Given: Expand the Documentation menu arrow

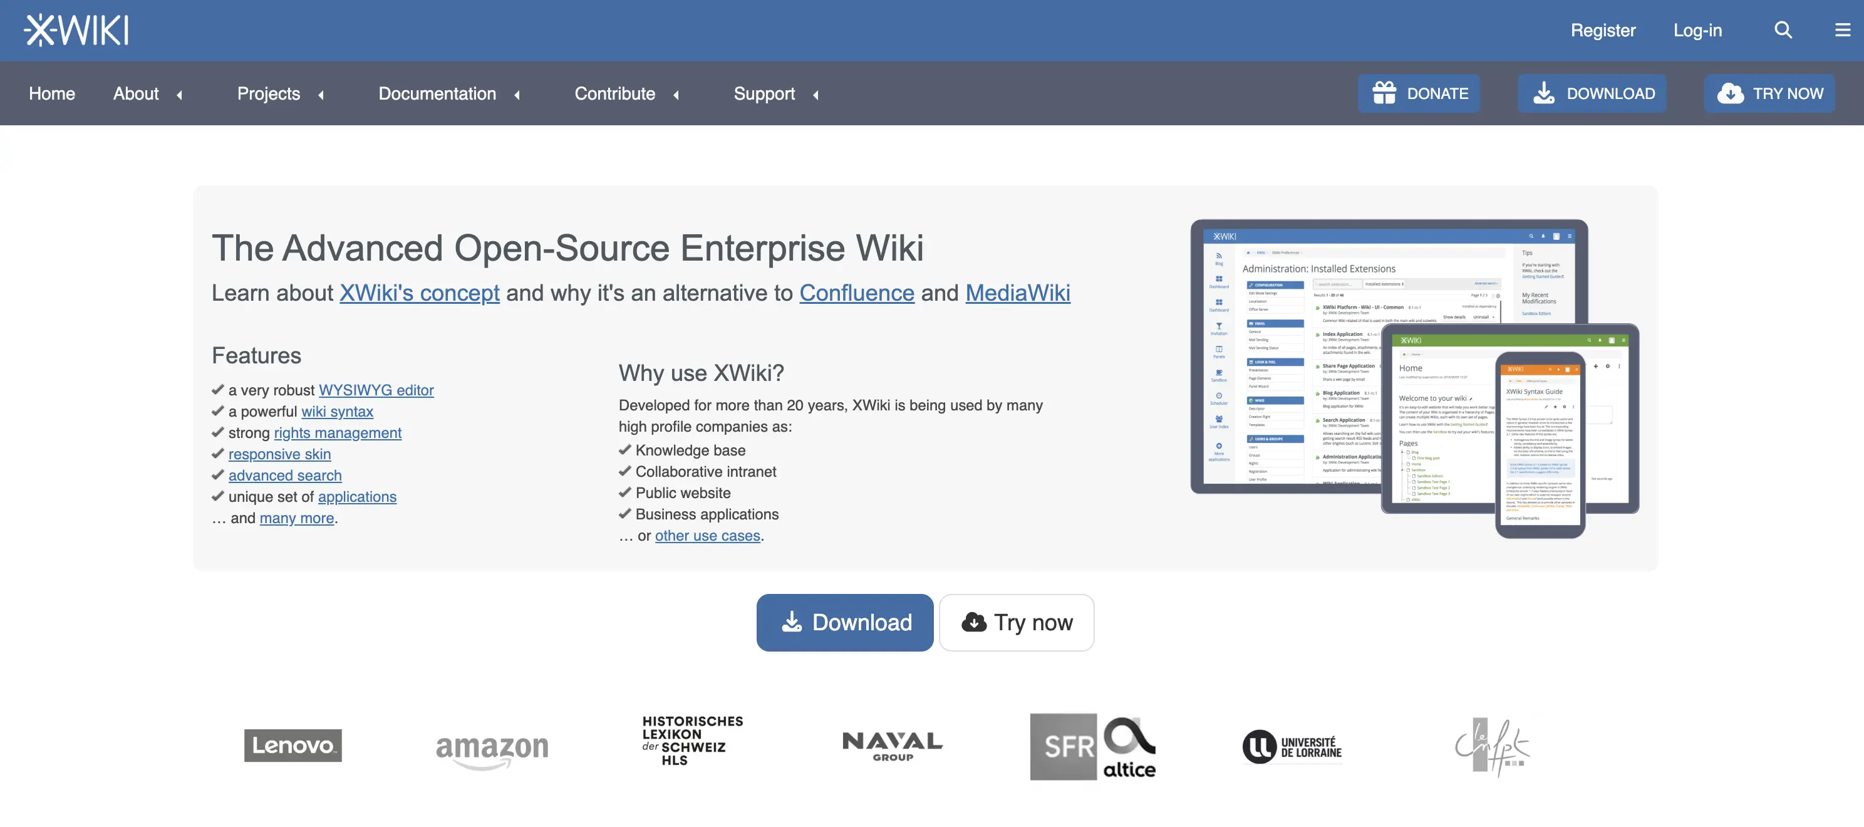Looking at the screenshot, I should click(x=517, y=95).
